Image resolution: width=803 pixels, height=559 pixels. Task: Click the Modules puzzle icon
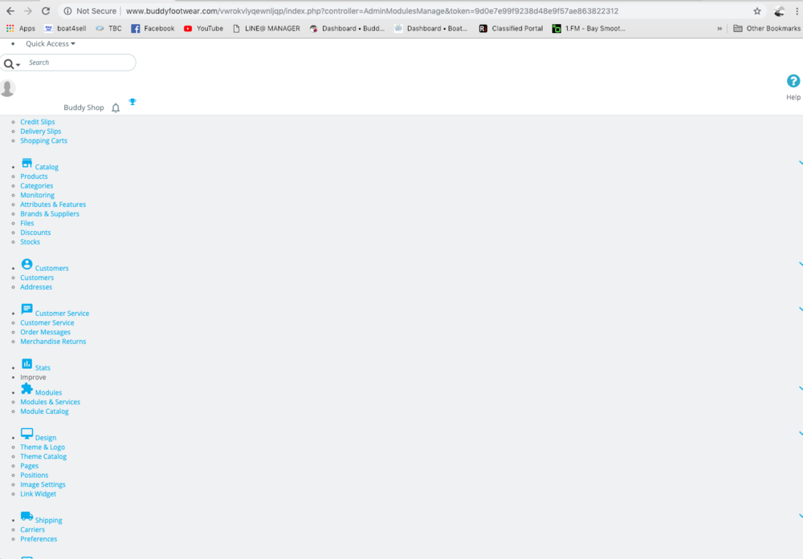(x=26, y=391)
